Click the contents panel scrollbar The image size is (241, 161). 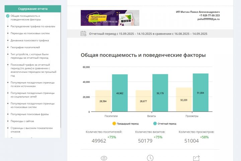coord(61,70)
